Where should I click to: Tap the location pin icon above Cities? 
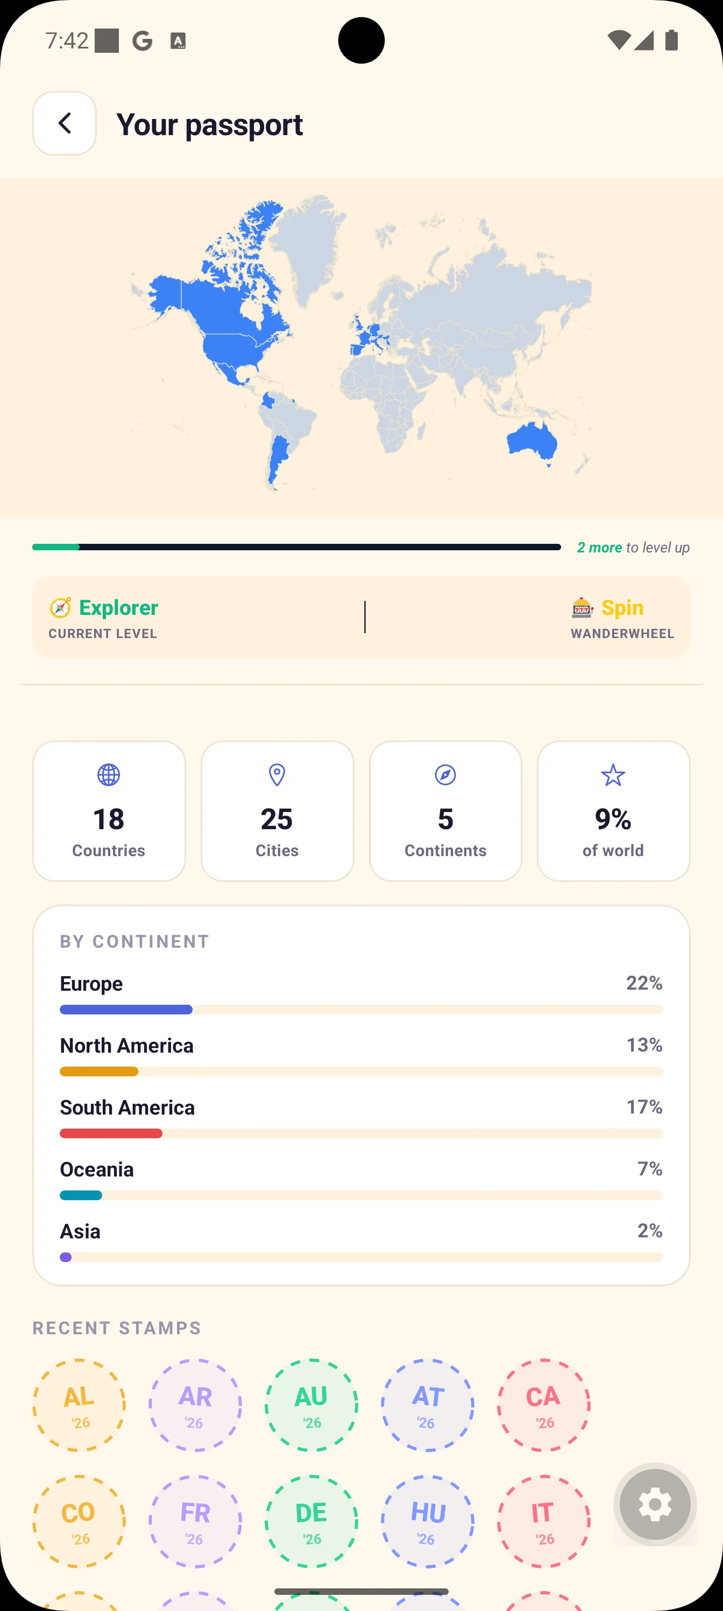tap(277, 775)
